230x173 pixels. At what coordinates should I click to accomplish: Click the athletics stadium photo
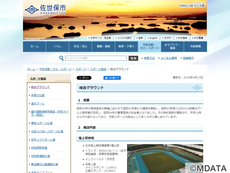pos(165,158)
